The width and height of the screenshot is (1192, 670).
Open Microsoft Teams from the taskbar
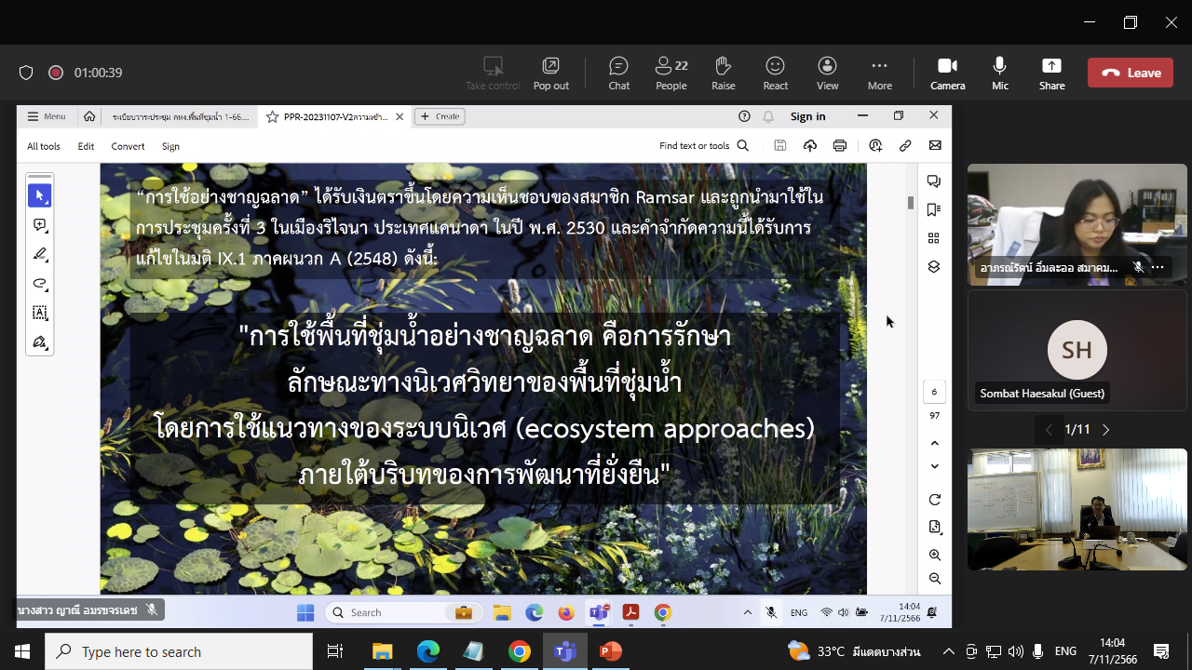point(564,651)
